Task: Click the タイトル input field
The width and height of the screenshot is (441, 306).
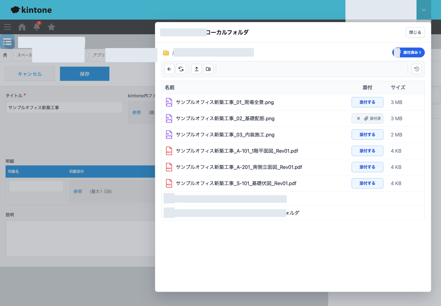Action: 64,108
